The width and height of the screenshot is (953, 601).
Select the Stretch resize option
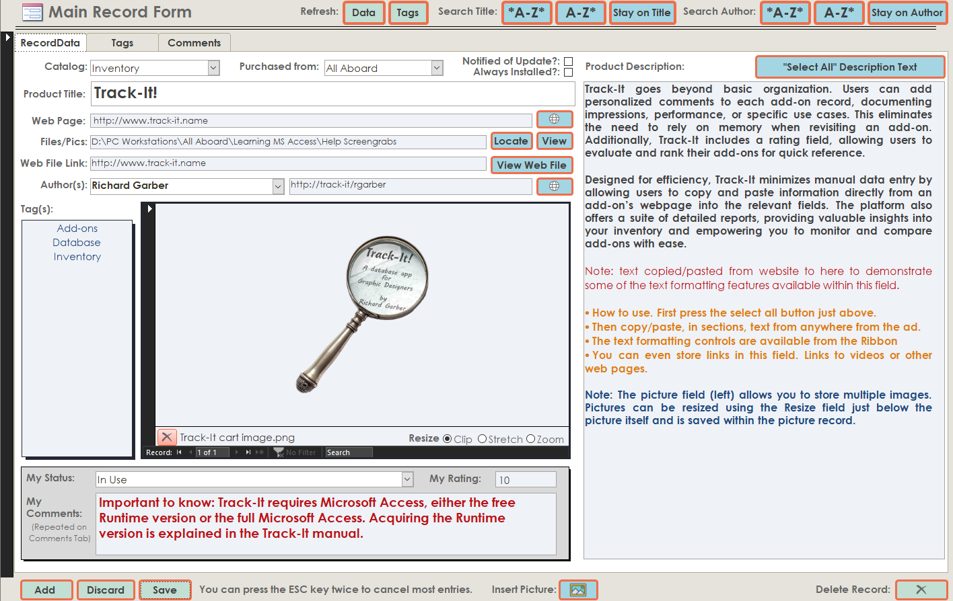pos(482,439)
